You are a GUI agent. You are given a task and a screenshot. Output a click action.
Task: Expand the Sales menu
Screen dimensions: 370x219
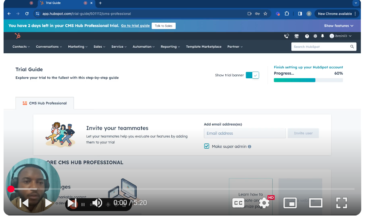point(99,47)
